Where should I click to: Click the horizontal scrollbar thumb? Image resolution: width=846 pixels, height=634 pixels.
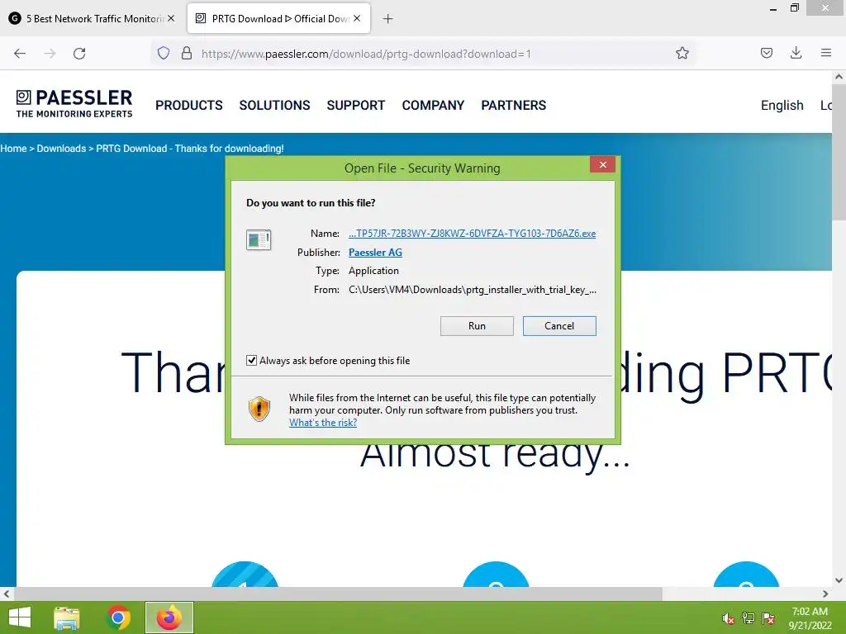point(338,594)
